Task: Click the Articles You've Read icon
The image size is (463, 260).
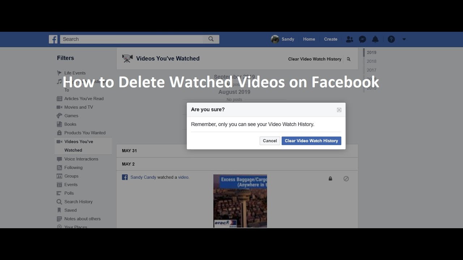Action: coord(59,99)
